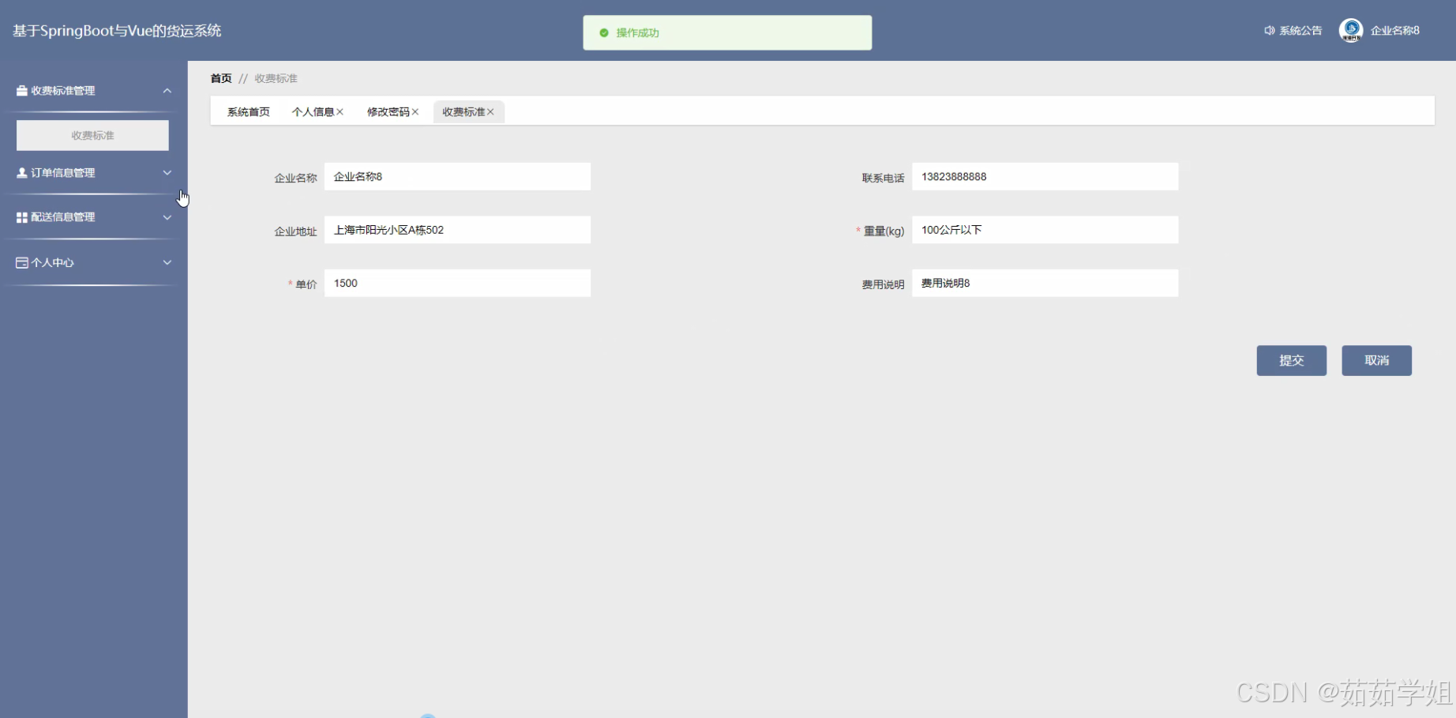Open 收费标准 sidebar submenu item
Screen dimensions: 1456x718
(92, 135)
